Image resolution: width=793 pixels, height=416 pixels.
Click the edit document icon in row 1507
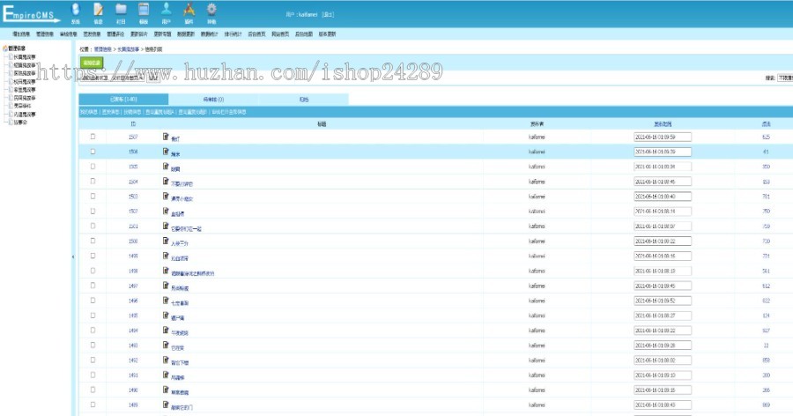point(166,136)
